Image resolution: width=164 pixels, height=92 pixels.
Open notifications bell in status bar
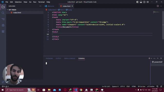tap(161, 86)
